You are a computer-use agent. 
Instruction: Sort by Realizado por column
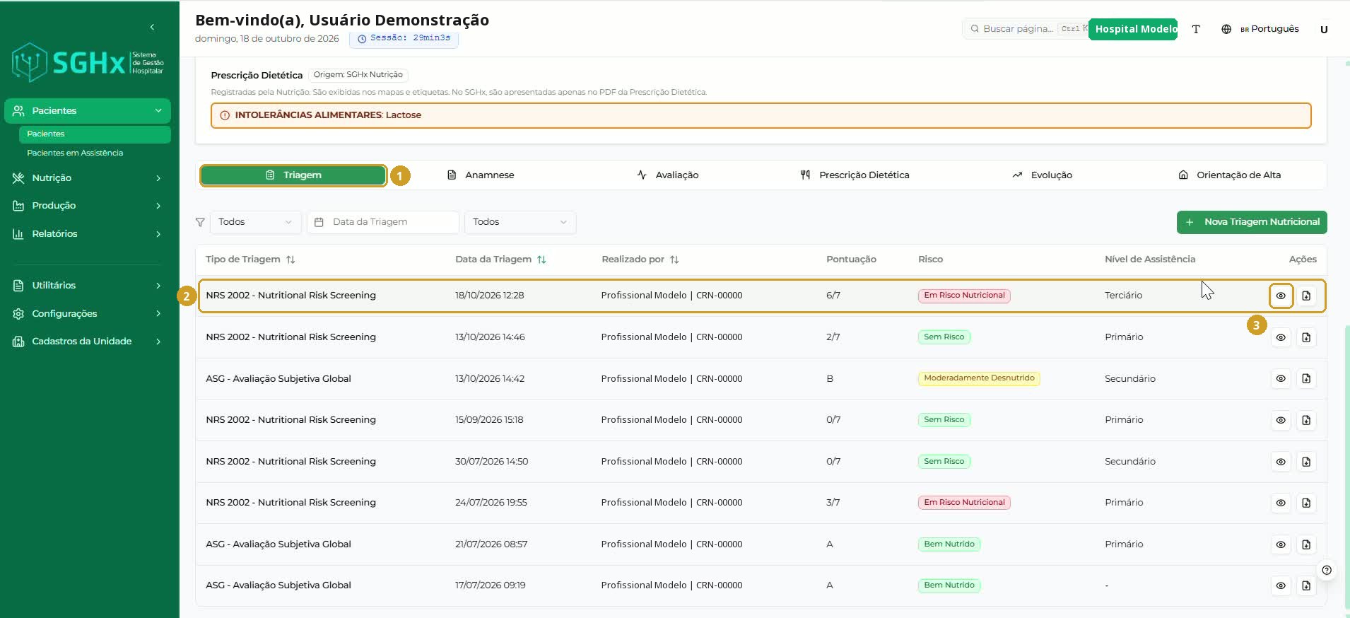pos(674,260)
